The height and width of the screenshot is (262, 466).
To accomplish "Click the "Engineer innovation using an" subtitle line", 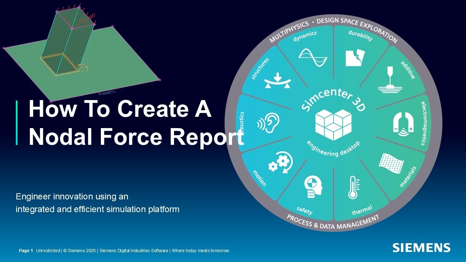I will coord(72,197).
